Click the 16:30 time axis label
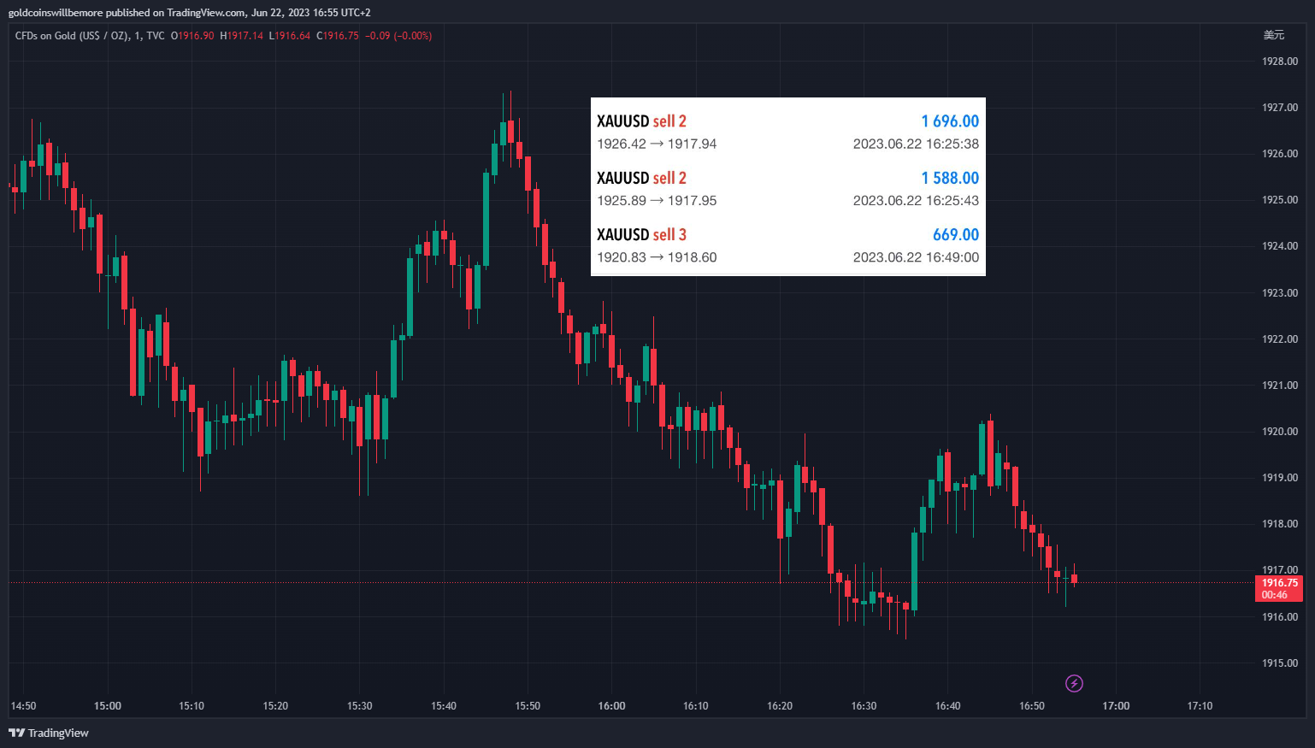The height and width of the screenshot is (748, 1315). [864, 705]
